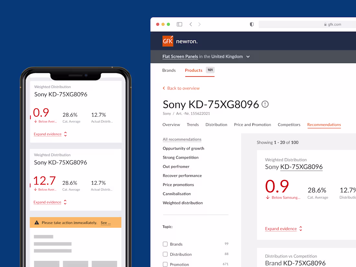Image resolution: width=356 pixels, height=267 pixels.
Task: Click the Art. -Nr. 155622021 text
Action: pos(193,114)
